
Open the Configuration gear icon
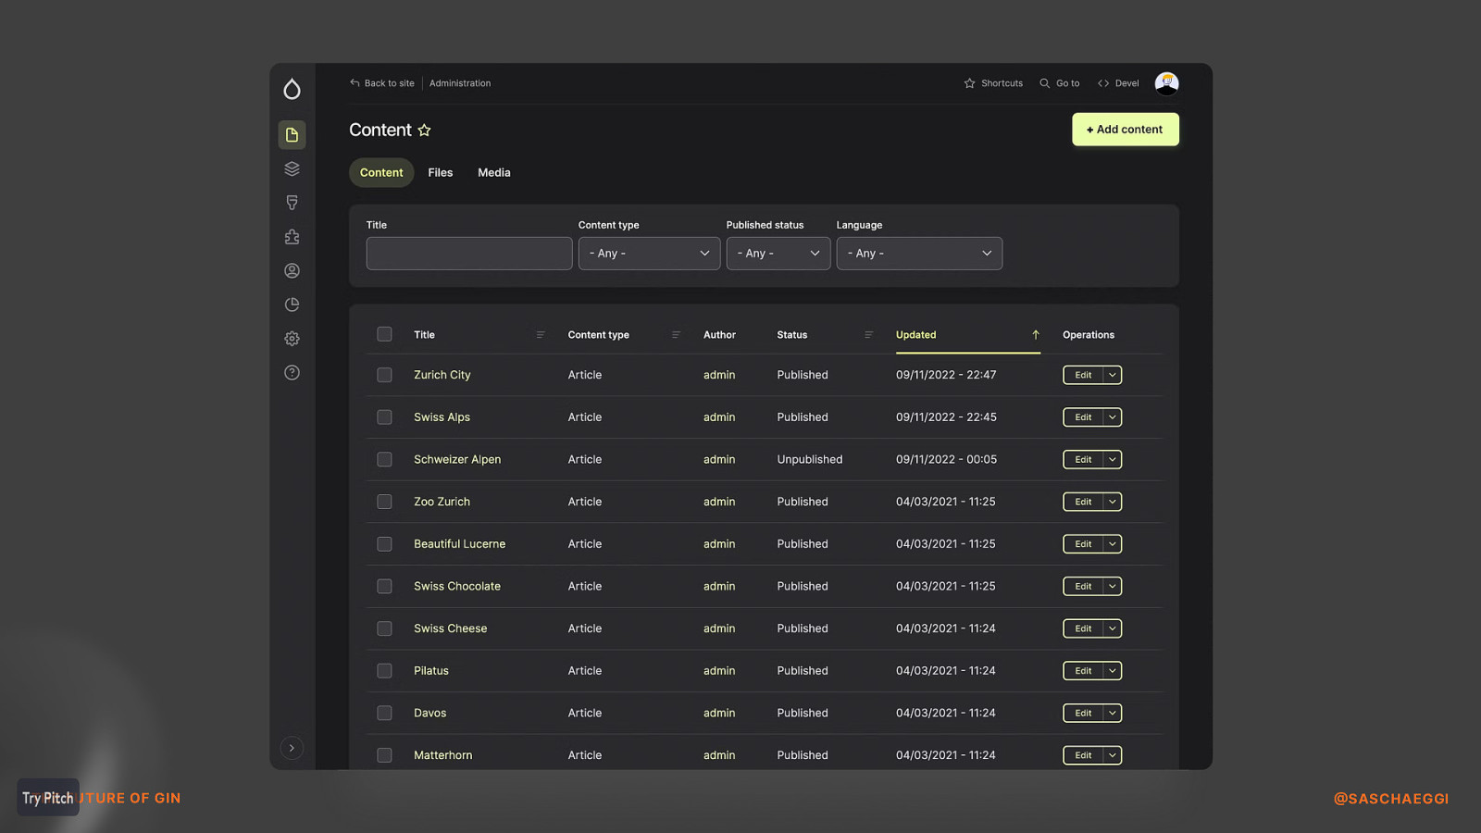coord(292,339)
